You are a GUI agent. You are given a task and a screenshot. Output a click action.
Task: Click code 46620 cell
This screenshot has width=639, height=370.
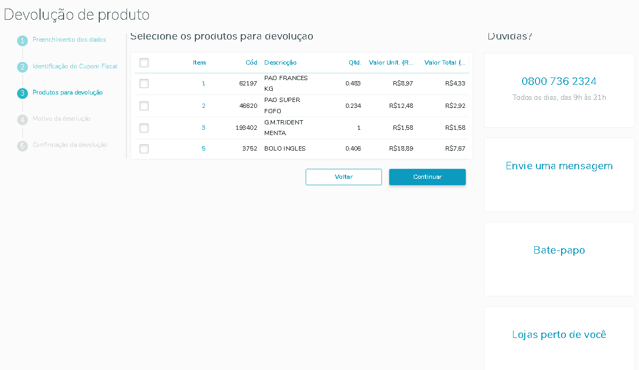coord(248,106)
